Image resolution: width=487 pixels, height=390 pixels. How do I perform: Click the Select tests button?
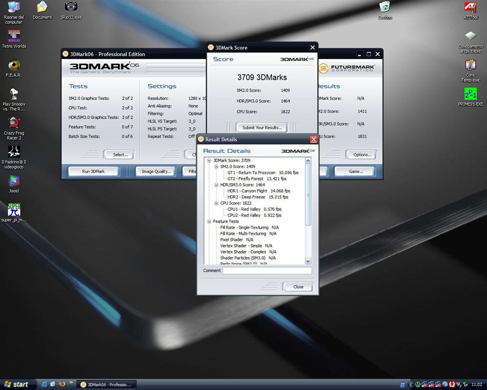click(120, 155)
